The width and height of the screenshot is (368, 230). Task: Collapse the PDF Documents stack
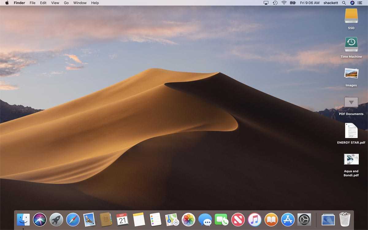click(351, 102)
